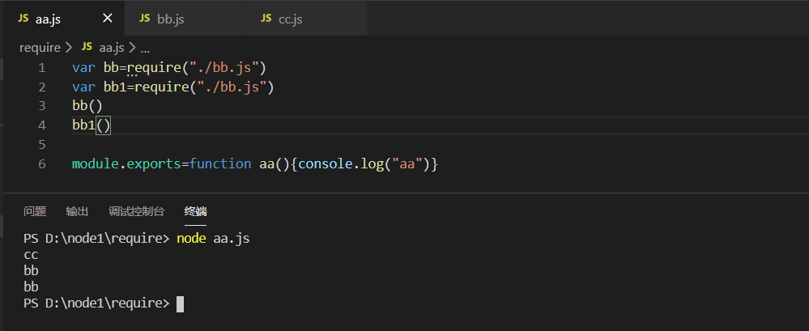Click the JS file icon in breadcrumb
Image resolution: width=809 pixels, height=331 pixels.
click(x=87, y=48)
